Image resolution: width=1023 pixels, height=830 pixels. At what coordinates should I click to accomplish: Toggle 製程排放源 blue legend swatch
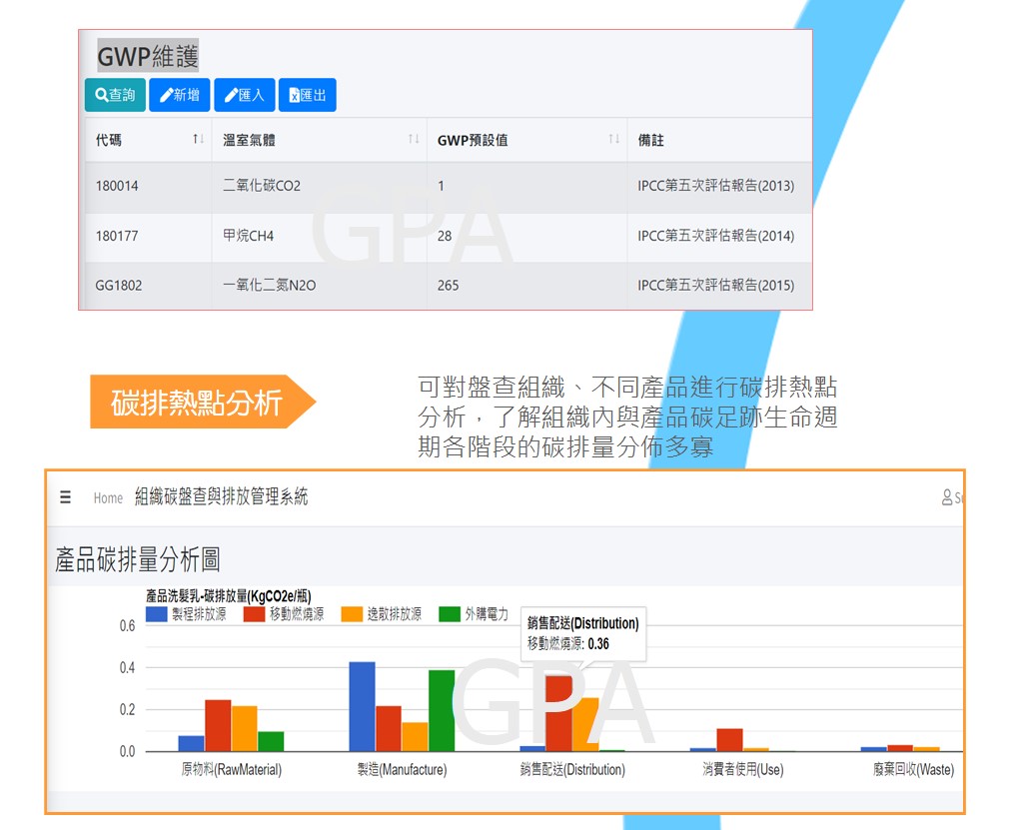click(x=157, y=614)
